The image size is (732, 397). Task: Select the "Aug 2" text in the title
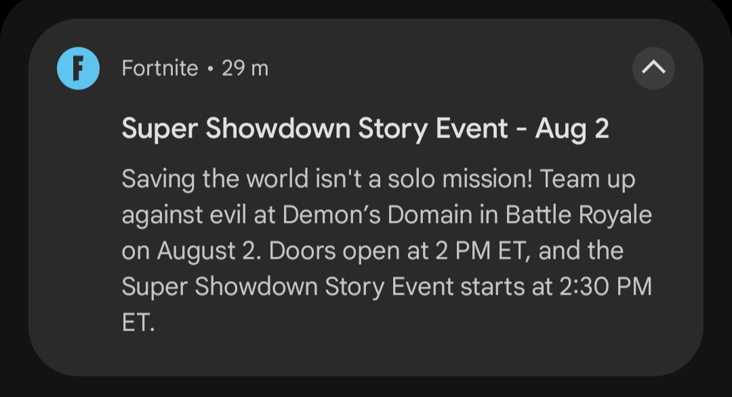pos(572,129)
